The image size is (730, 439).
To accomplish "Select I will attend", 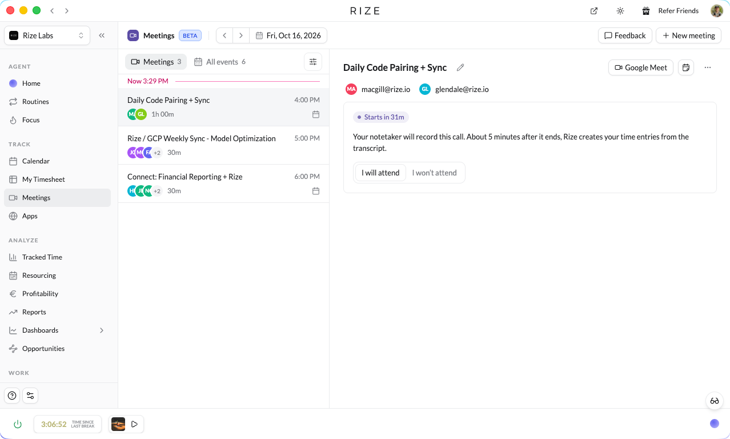I will coord(380,173).
